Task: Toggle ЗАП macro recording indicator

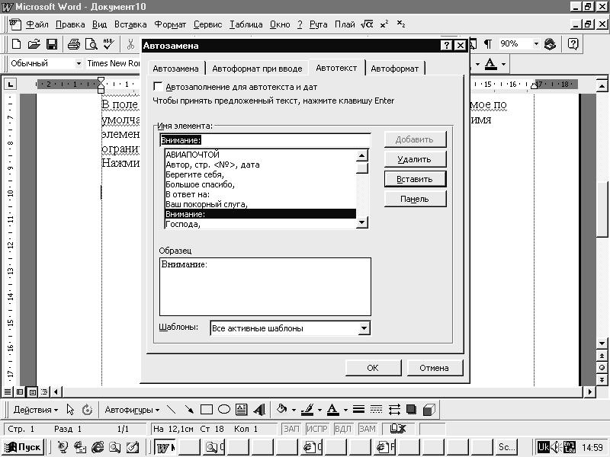Action: 291,429
